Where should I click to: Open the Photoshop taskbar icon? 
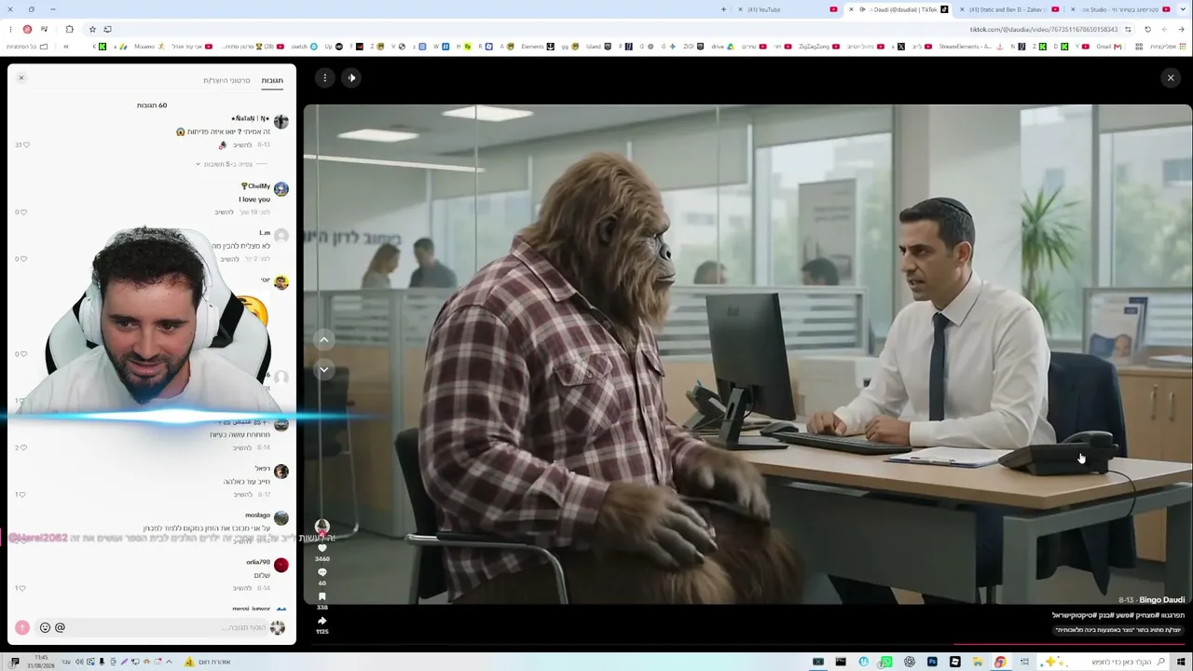pos(932,662)
